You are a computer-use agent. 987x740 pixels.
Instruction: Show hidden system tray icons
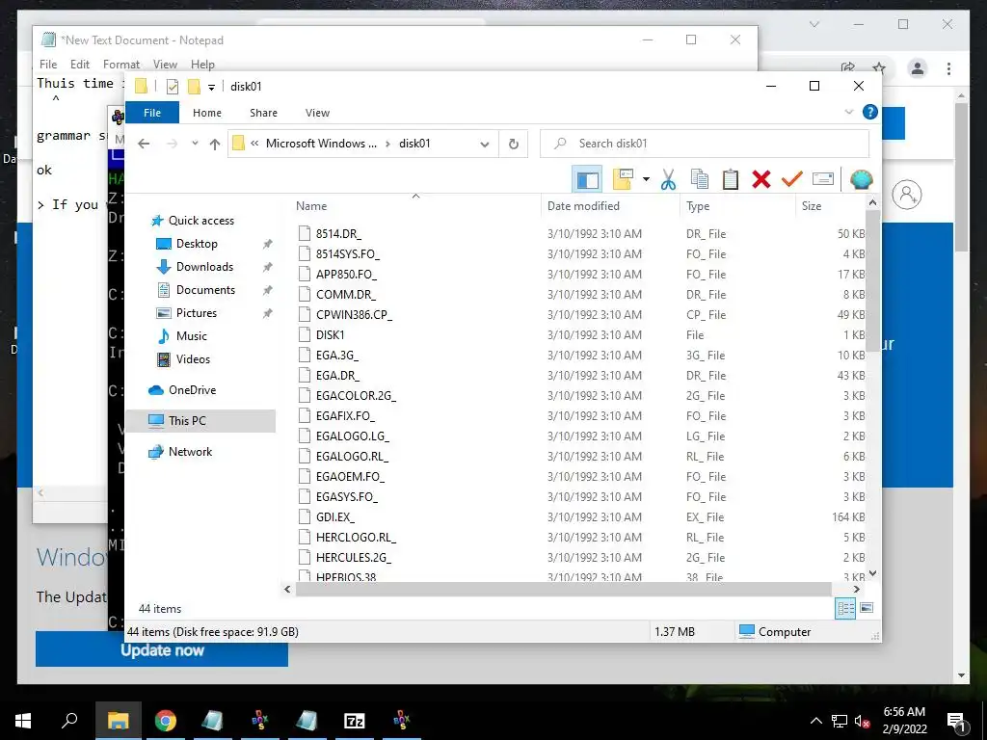point(815,721)
